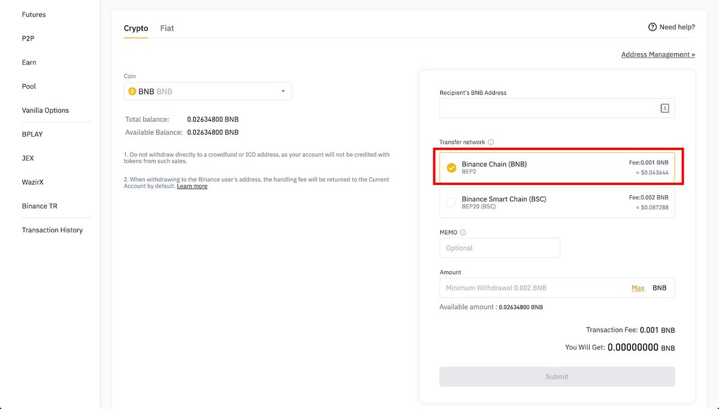Open BPLAY in the sidebar
Image resolution: width=719 pixels, height=409 pixels.
pos(32,134)
